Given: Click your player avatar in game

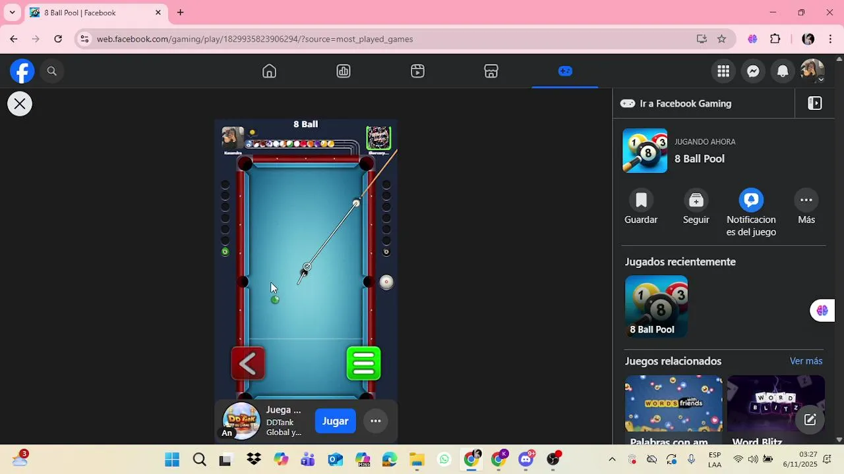Looking at the screenshot, I should pyautogui.click(x=233, y=138).
